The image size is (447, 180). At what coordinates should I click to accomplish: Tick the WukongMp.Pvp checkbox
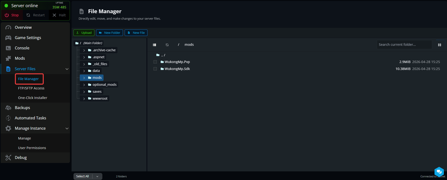click(155, 61)
